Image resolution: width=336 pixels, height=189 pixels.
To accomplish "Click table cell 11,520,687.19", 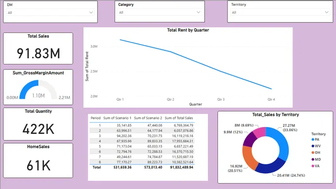I will (183, 157).
